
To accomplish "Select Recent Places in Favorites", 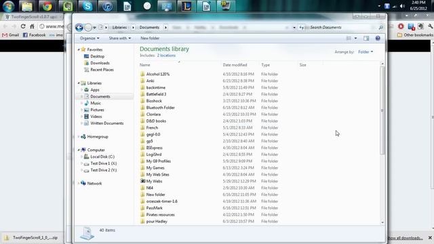I will (102, 70).
